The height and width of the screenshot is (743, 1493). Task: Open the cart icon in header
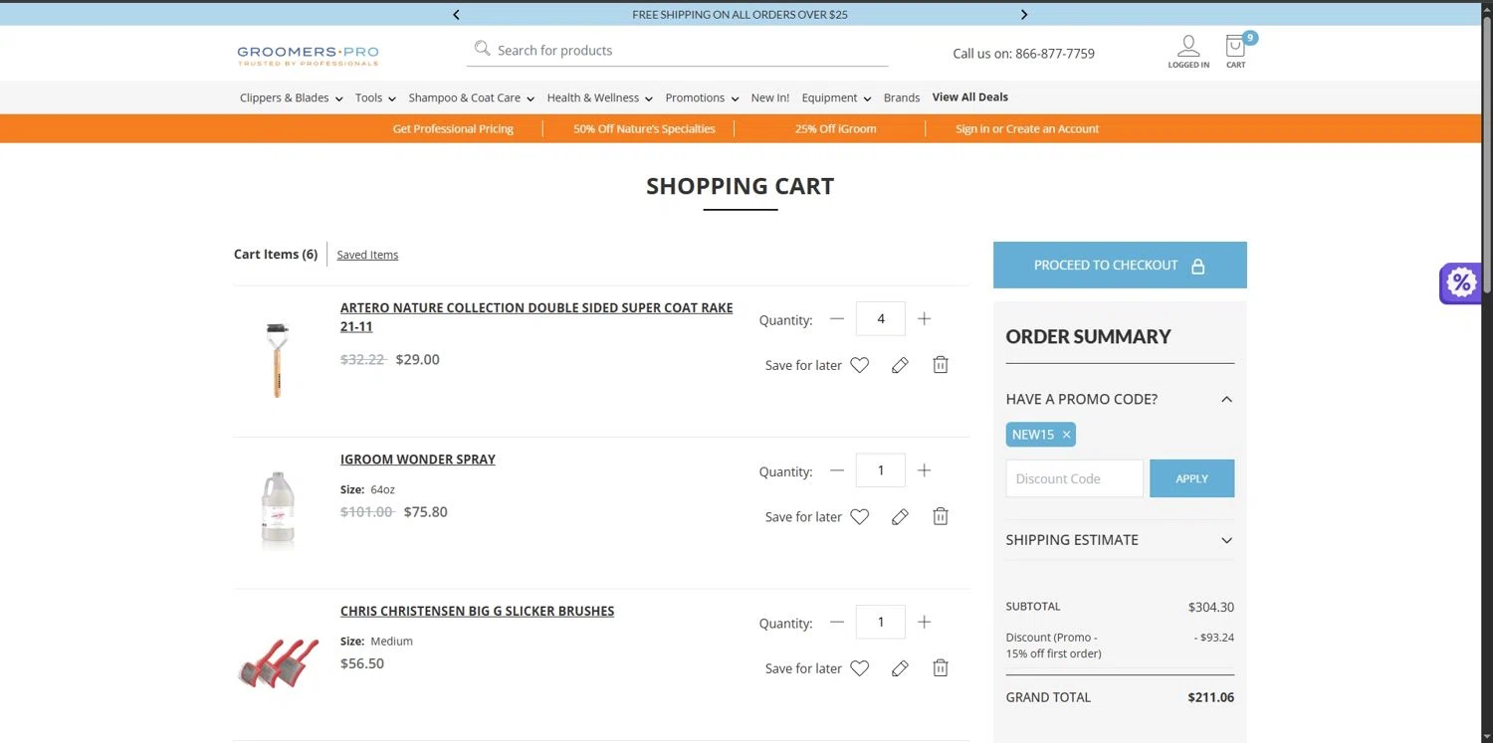pos(1236,52)
